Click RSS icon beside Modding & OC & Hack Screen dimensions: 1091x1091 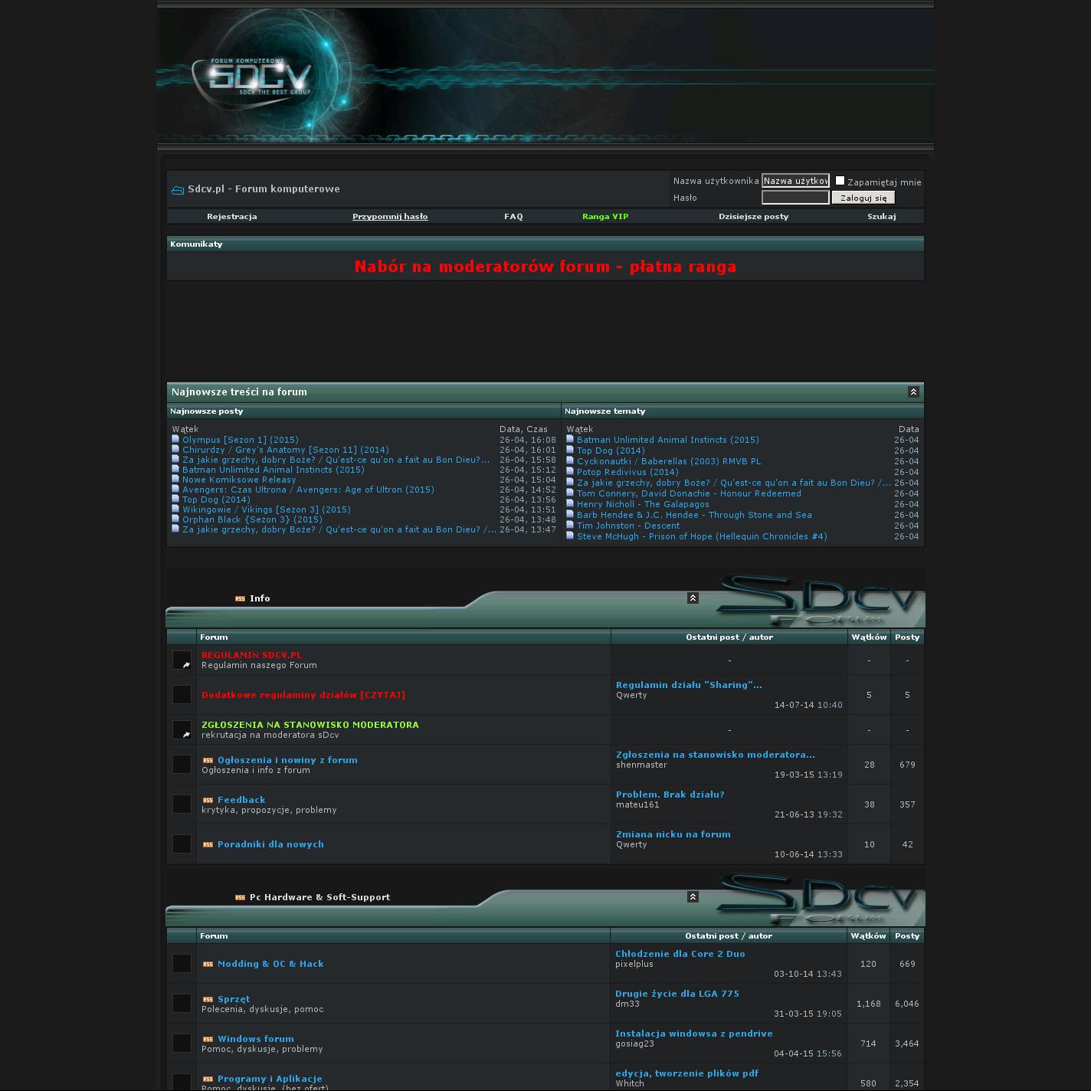[x=208, y=965]
